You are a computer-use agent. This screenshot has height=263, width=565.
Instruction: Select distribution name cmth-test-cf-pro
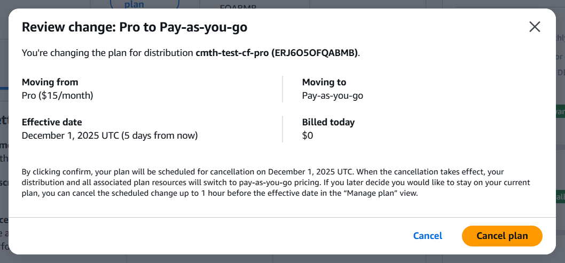(x=233, y=53)
